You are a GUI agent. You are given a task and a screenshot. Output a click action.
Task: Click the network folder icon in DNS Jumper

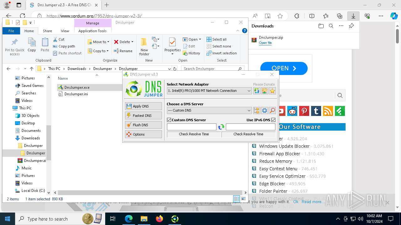pos(264,91)
